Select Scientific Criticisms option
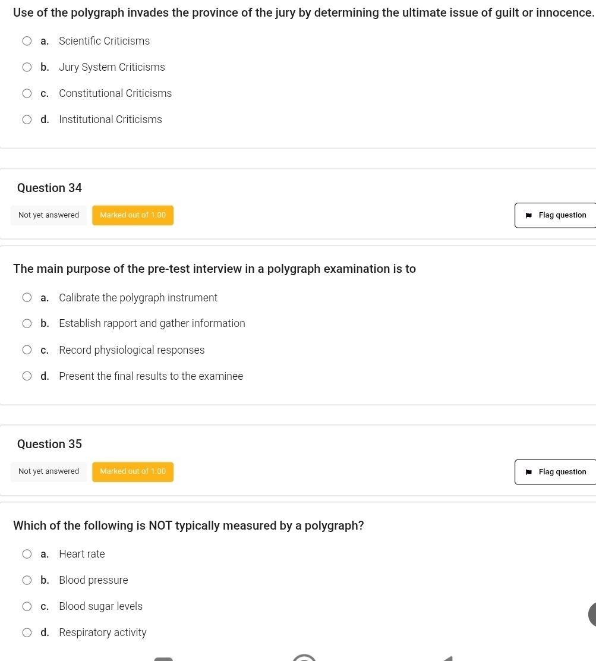 (x=27, y=41)
